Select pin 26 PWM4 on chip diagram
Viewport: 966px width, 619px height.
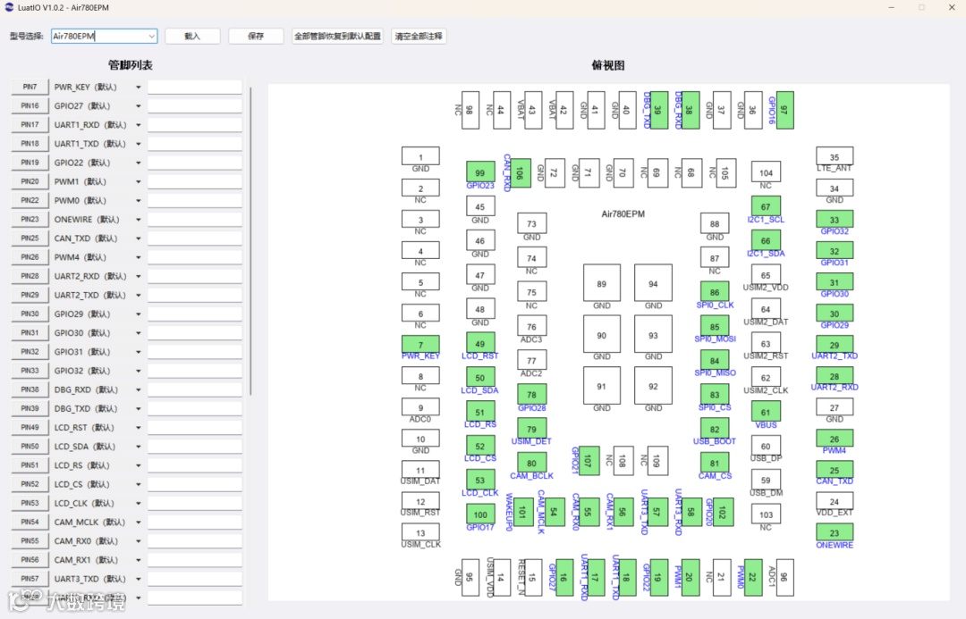pyautogui.click(x=835, y=439)
